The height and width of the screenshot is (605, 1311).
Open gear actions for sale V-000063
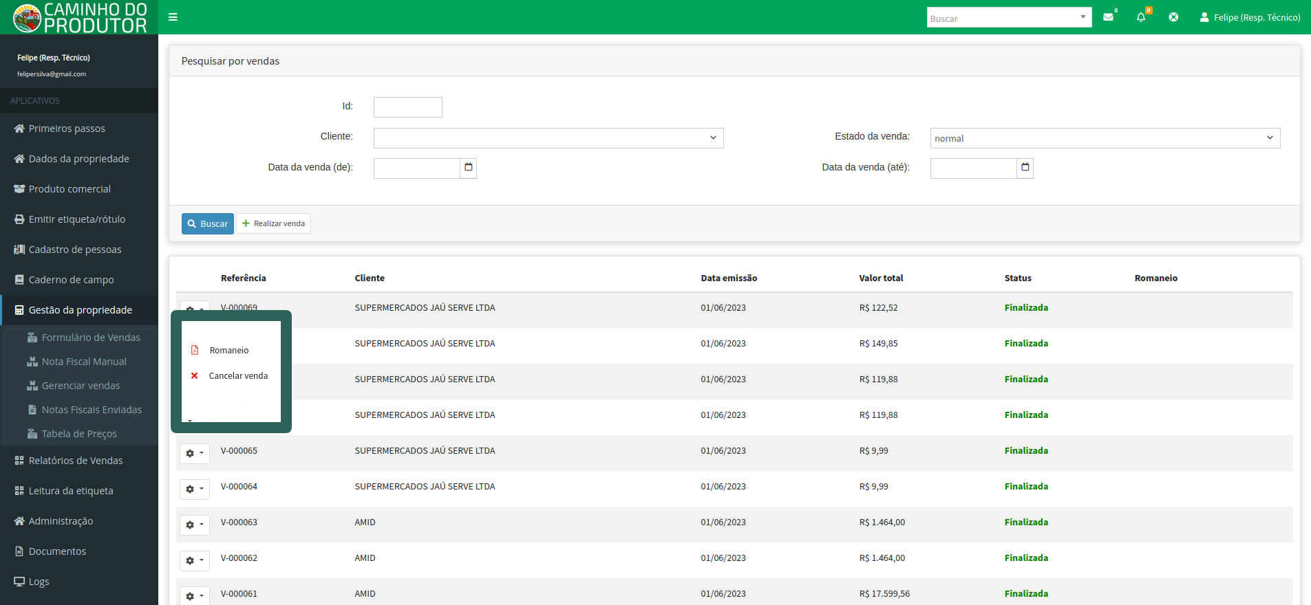click(195, 525)
